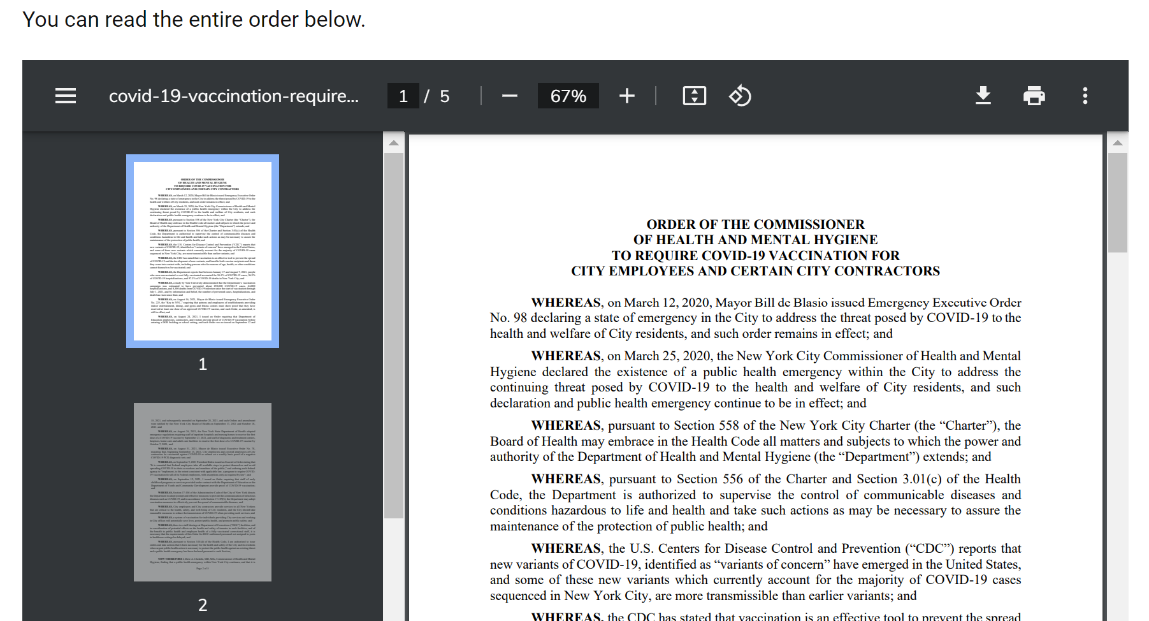Click the heading 'ORDER OF THE COMMISSIONER'
1149x621 pixels.
756,224
